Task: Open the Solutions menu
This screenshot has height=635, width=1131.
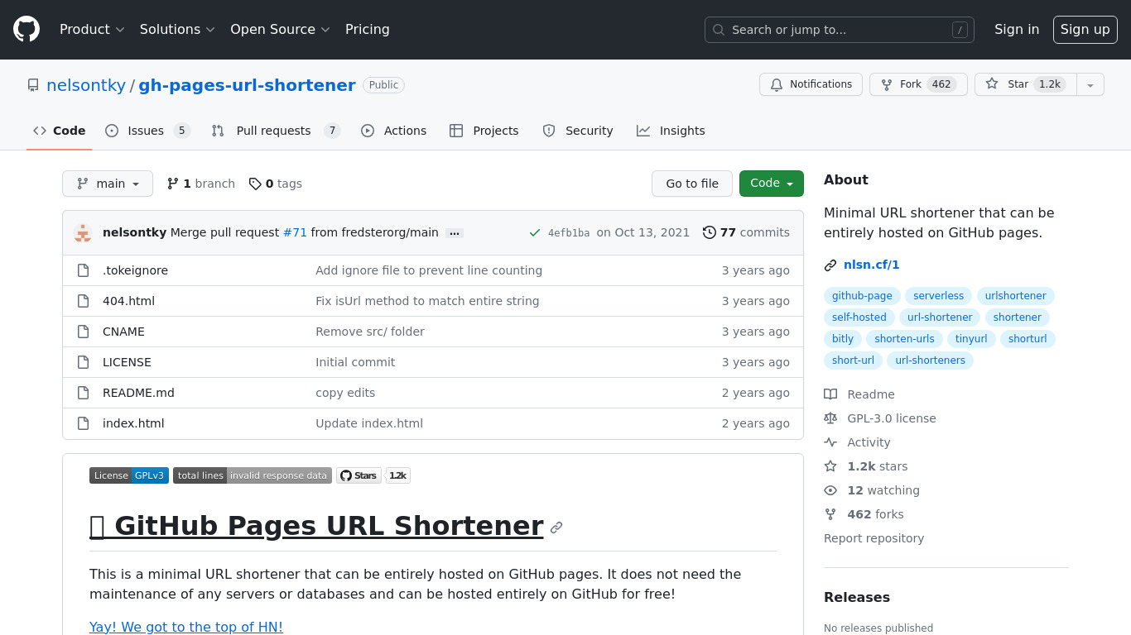Action: (x=177, y=30)
